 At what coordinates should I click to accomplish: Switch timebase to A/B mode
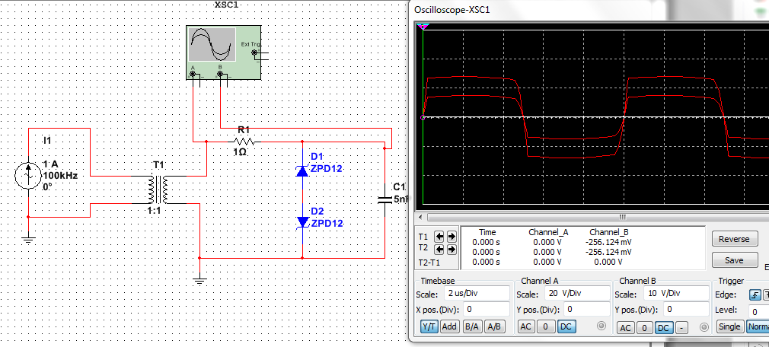pos(493,327)
